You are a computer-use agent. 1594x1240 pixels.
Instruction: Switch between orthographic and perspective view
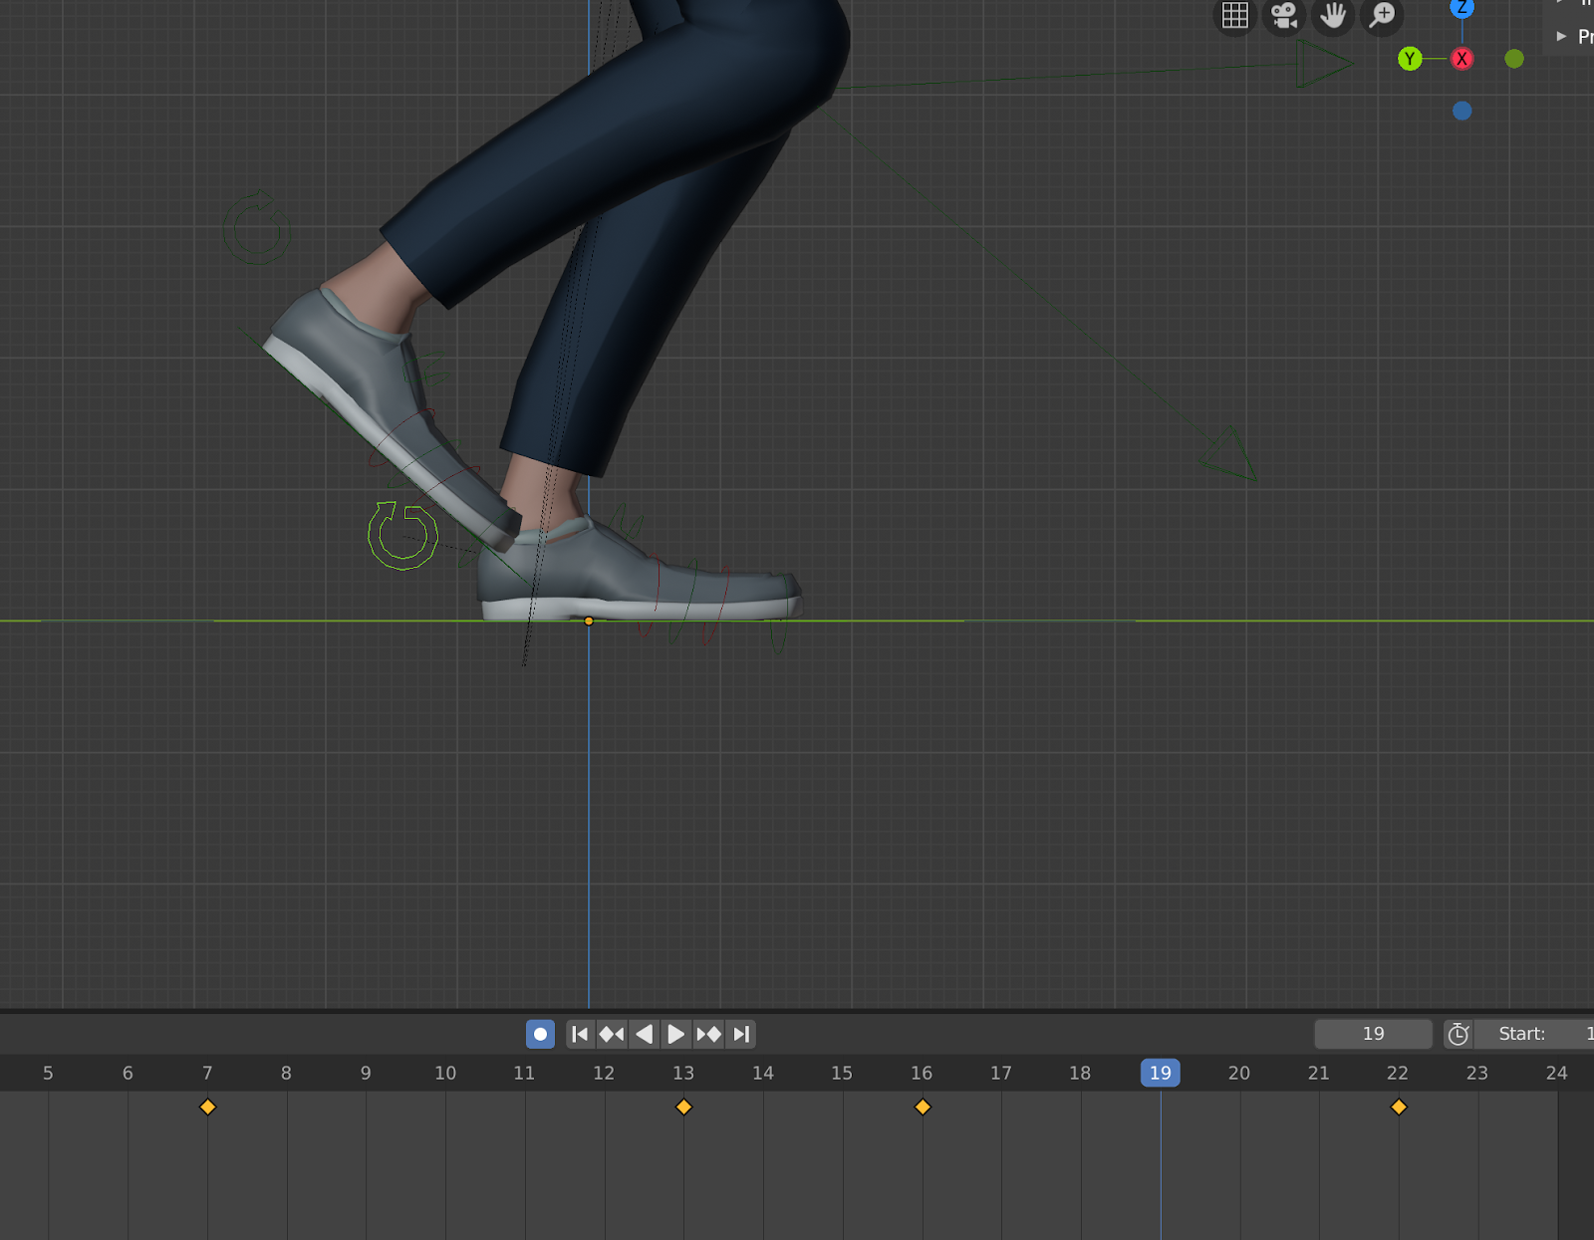click(1235, 16)
